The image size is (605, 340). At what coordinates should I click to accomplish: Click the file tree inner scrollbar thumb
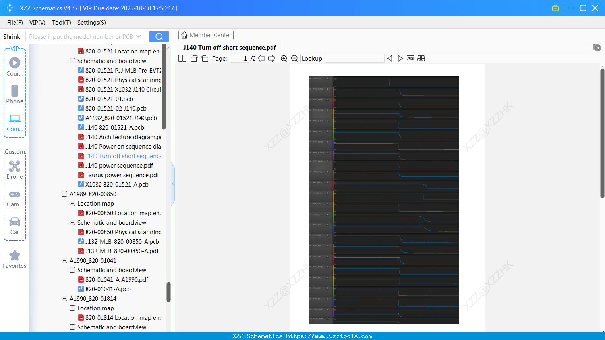164,87
